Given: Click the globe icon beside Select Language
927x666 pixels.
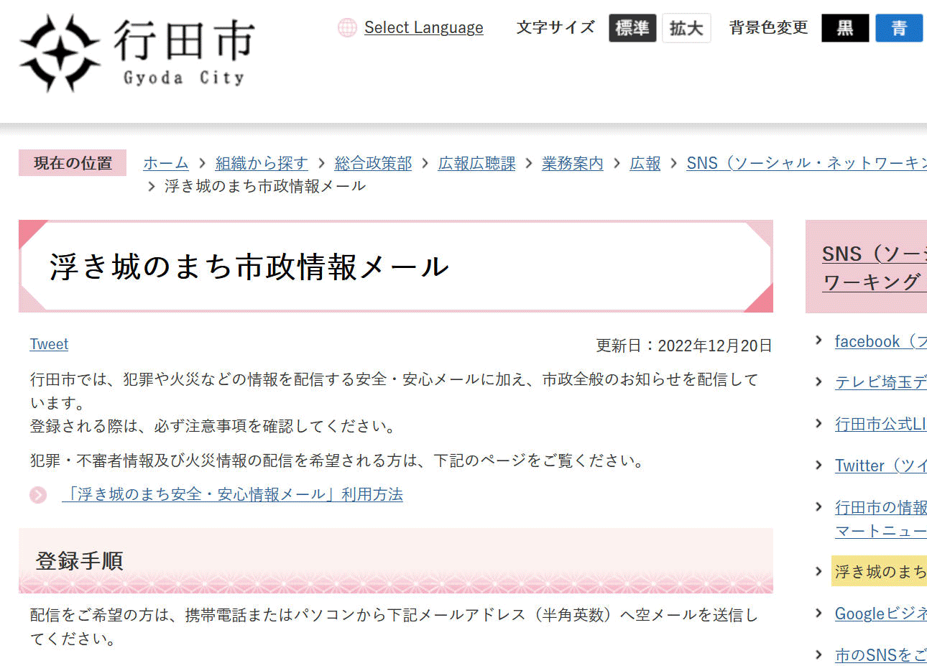Looking at the screenshot, I should pyautogui.click(x=347, y=28).
